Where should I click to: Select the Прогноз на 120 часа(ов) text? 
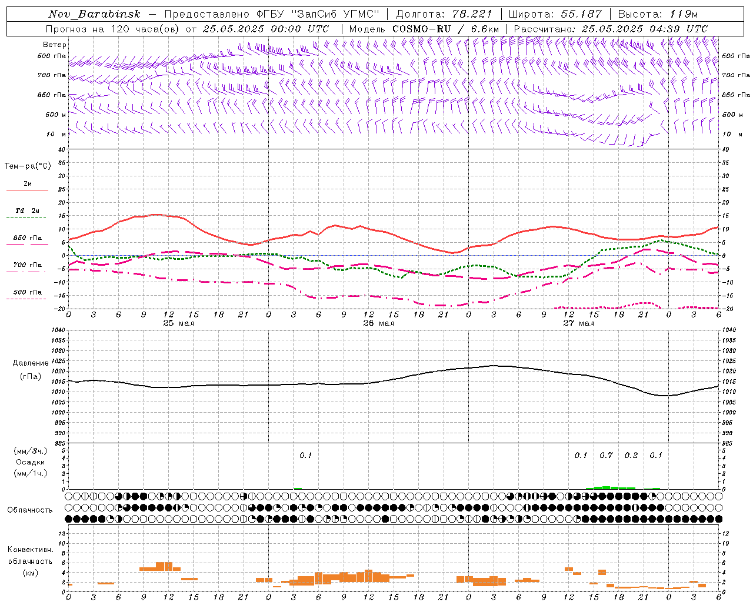click(113, 29)
